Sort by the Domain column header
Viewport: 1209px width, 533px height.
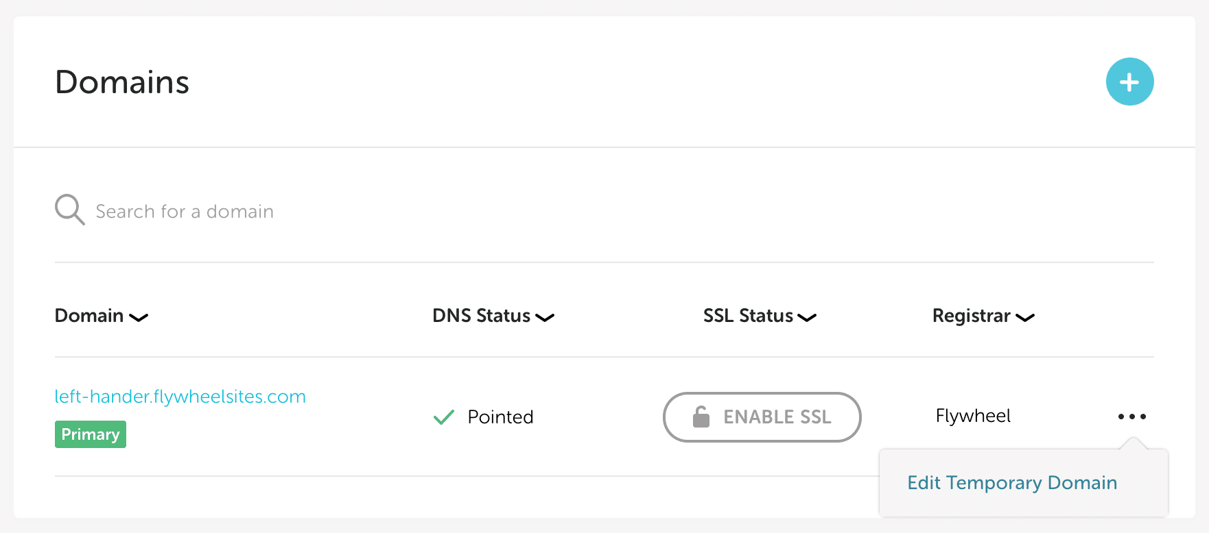pos(89,316)
